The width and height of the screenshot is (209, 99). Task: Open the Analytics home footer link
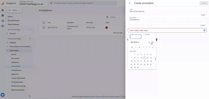89,97
